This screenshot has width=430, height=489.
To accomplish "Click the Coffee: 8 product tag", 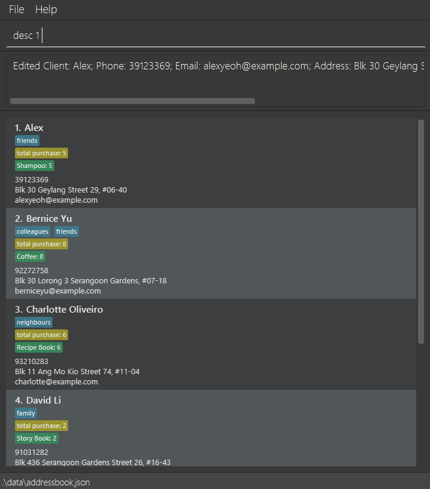I will (x=30, y=256).
